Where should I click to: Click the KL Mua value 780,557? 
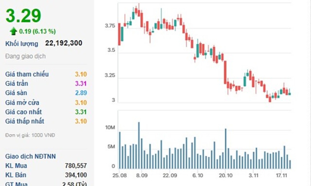click(76, 166)
